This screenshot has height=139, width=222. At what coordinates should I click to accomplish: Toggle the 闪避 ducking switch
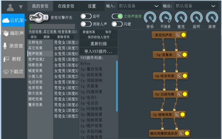pos(117,24)
